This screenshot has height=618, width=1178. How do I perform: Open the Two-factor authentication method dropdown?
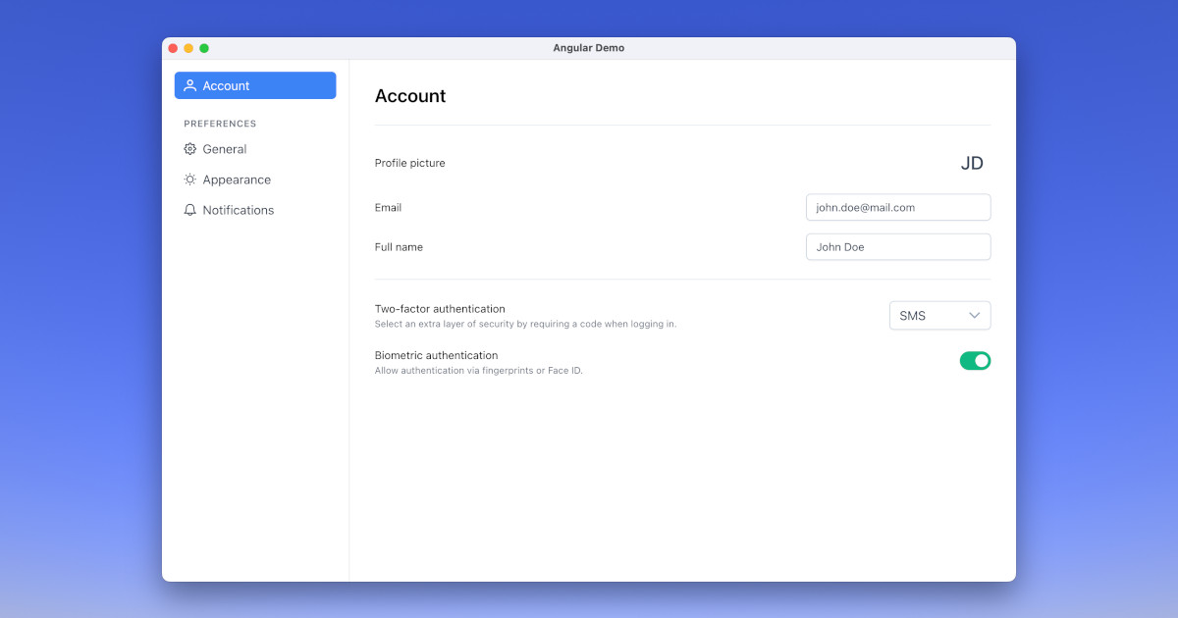(939, 315)
